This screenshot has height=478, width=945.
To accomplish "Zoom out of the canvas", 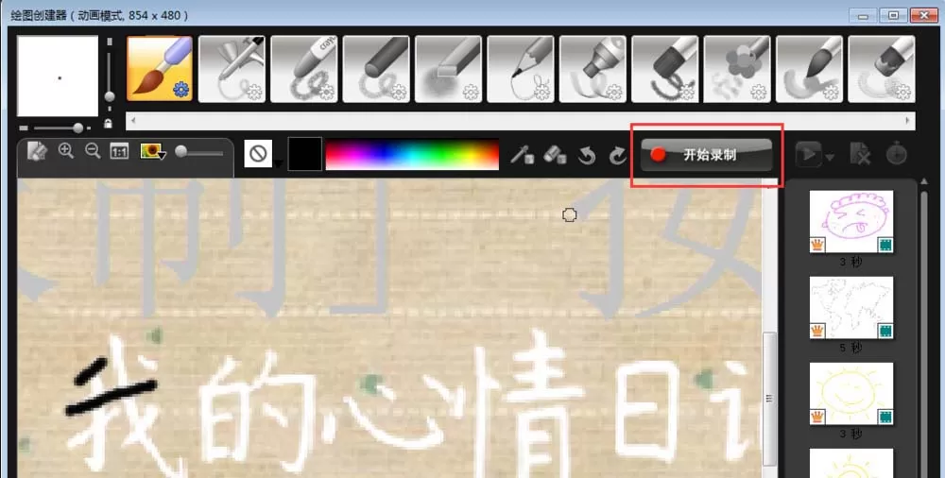I will point(93,151).
